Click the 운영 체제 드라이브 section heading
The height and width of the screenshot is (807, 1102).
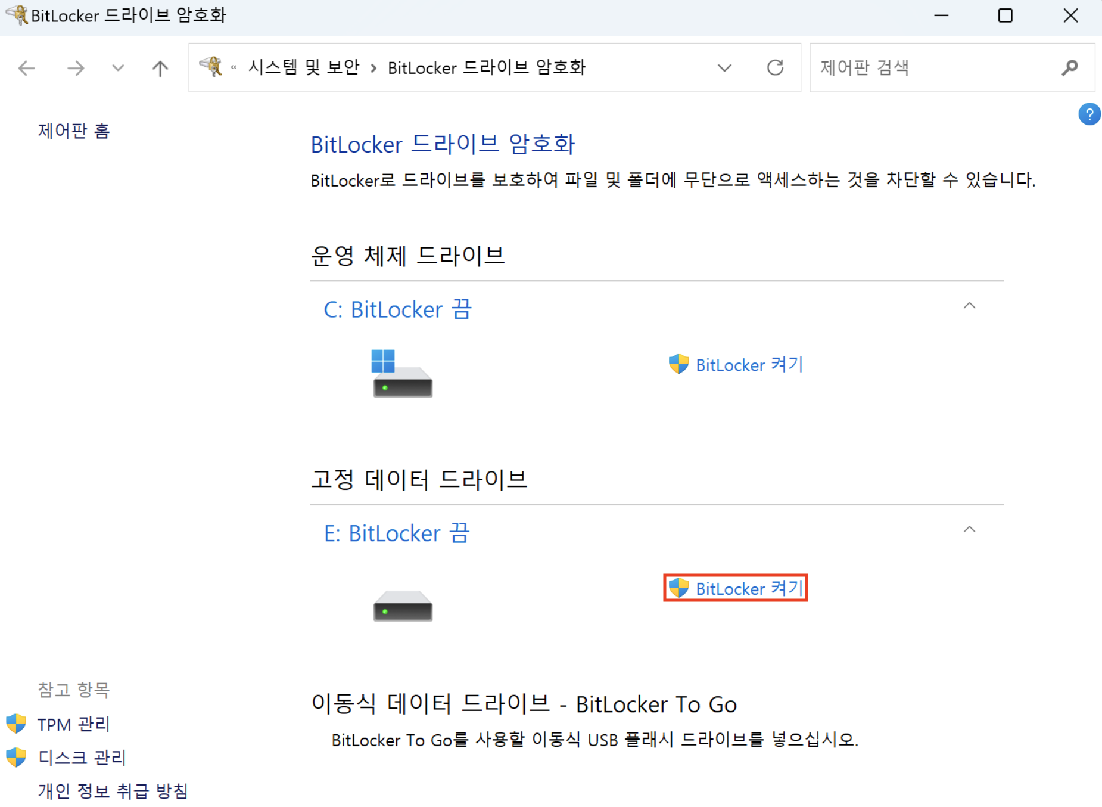(407, 256)
